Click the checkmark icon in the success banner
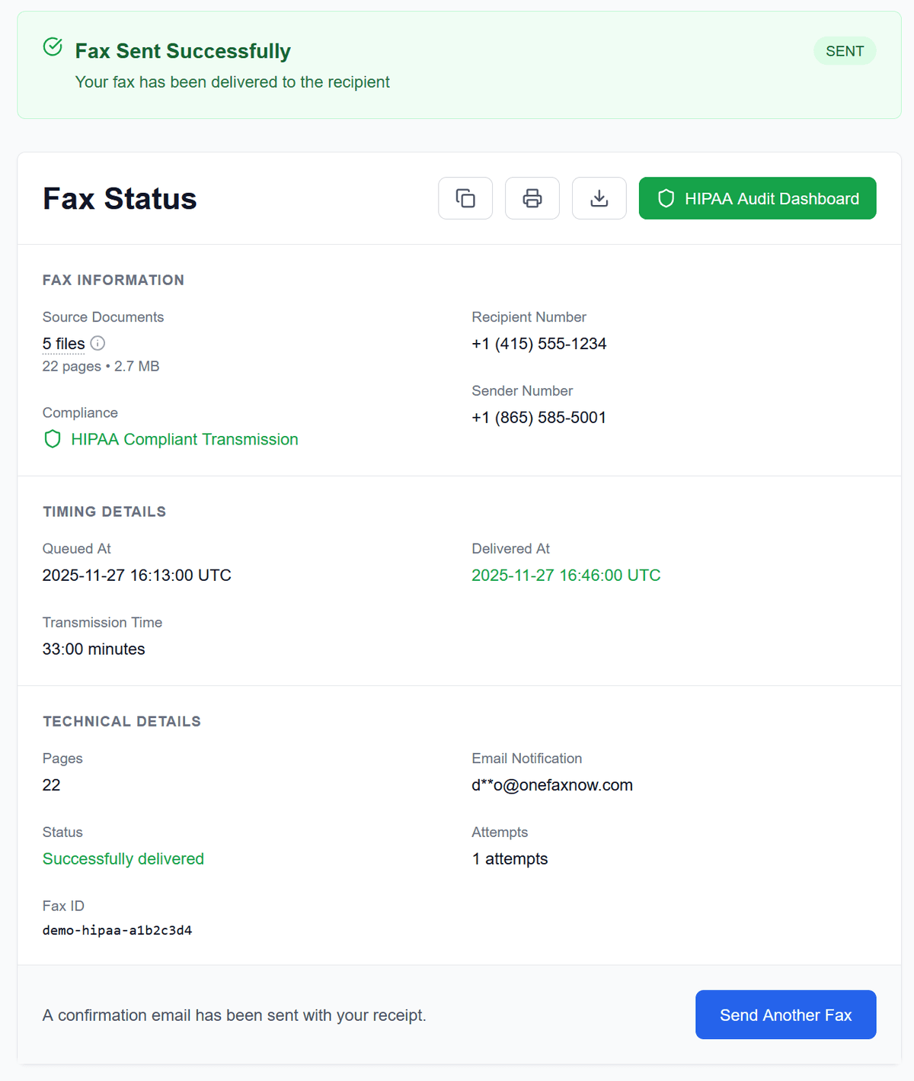914x1081 pixels. 52,47
